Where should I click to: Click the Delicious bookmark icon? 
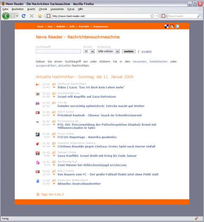[166, 26]
